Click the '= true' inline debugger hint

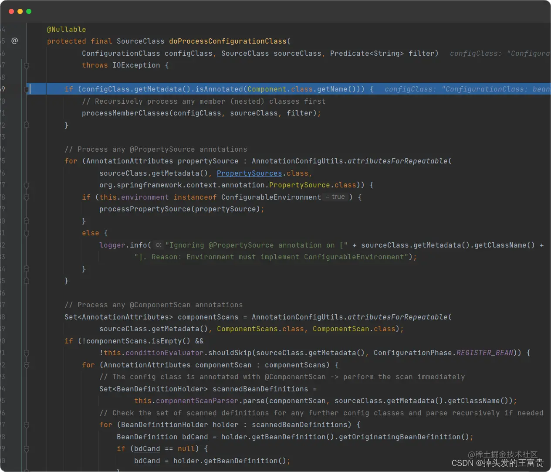click(335, 197)
